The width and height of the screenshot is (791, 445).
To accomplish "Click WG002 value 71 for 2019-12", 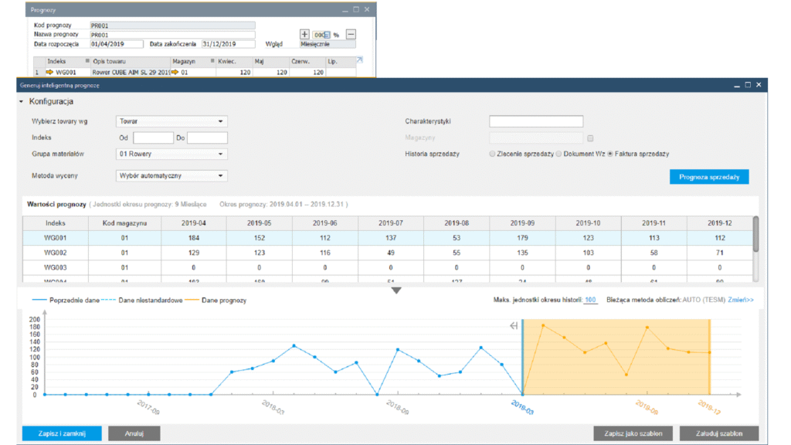I will click(719, 253).
